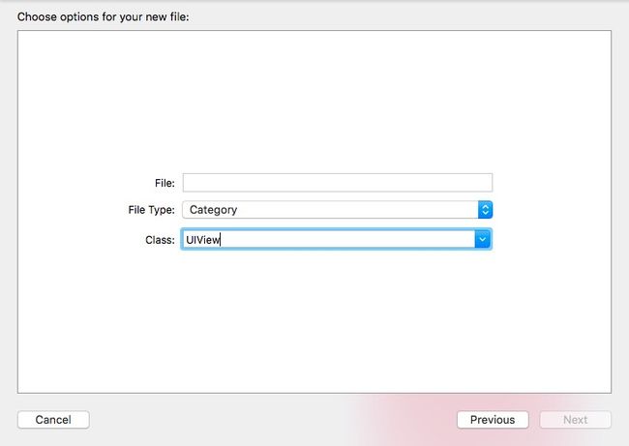Click the blue chevron icon of Class combo

[x=483, y=239]
